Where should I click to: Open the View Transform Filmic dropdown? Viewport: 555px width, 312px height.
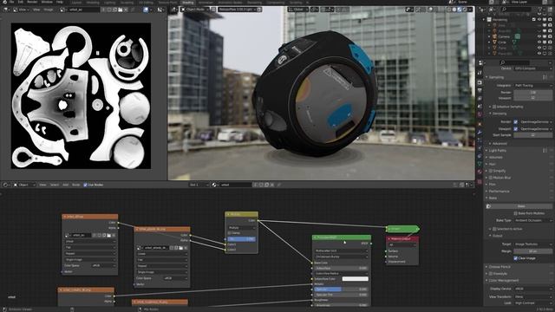[x=532, y=296]
